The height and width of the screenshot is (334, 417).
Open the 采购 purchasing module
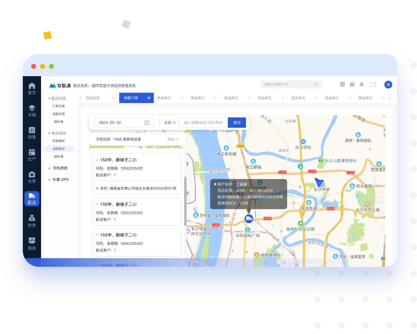pyautogui.click(x=32, y=111)
